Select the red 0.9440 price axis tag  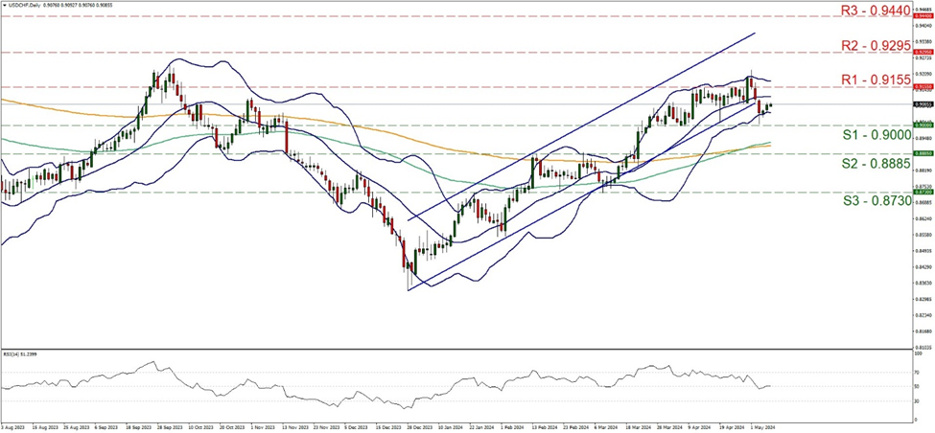(x=923, y=16)
